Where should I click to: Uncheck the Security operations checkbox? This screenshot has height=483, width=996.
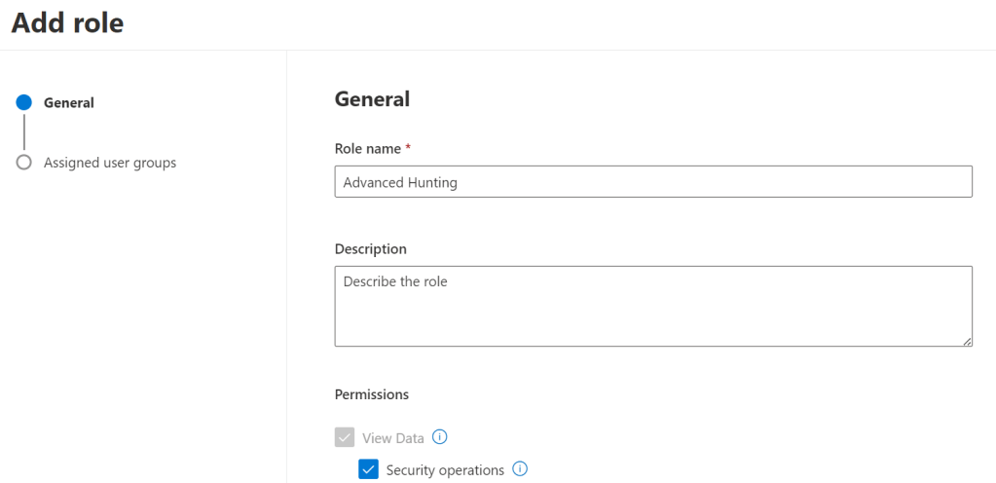[x=369, y=469]
